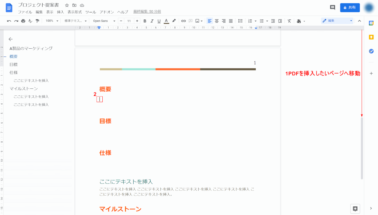Star this document with the star icon
The width and height of the screenshot is (378, 215).
point(67,5)
